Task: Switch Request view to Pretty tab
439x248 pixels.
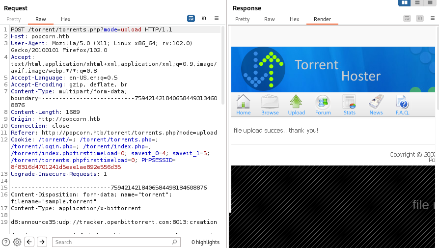Action: [14, 19]
